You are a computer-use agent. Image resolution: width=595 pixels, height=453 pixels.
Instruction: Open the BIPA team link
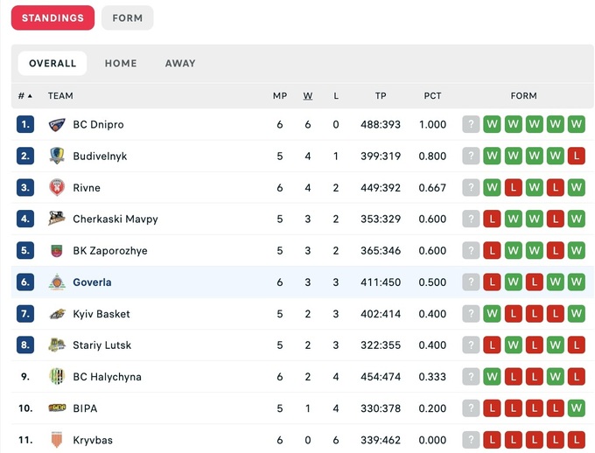(86, 408)
